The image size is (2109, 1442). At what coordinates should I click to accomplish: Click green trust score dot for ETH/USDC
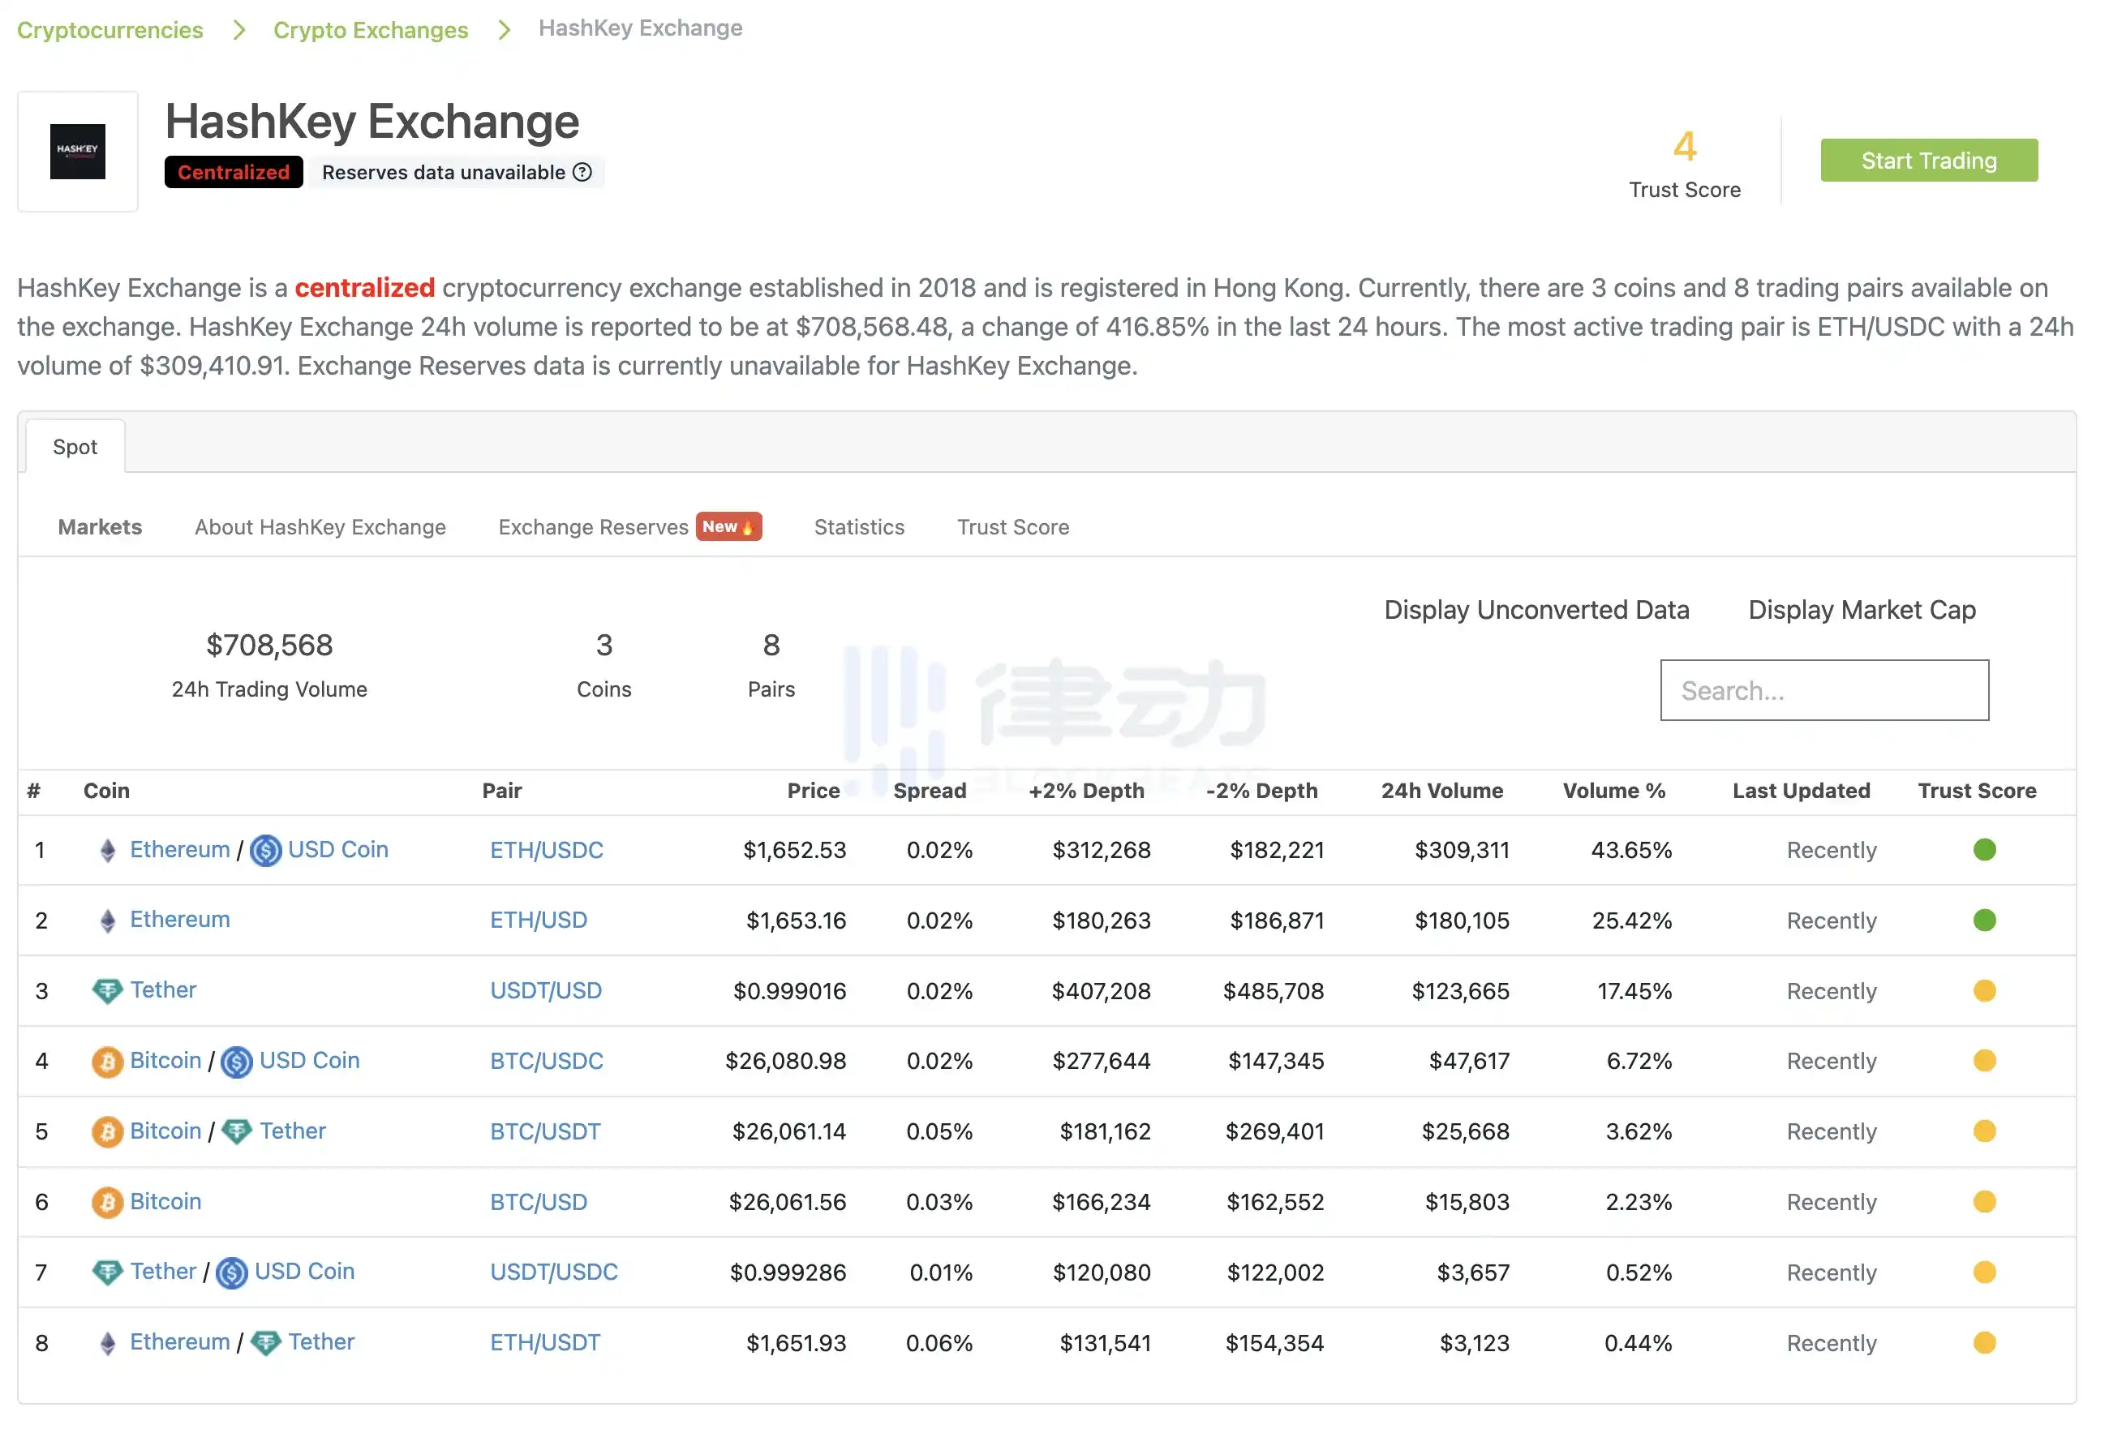(1985, 850)
